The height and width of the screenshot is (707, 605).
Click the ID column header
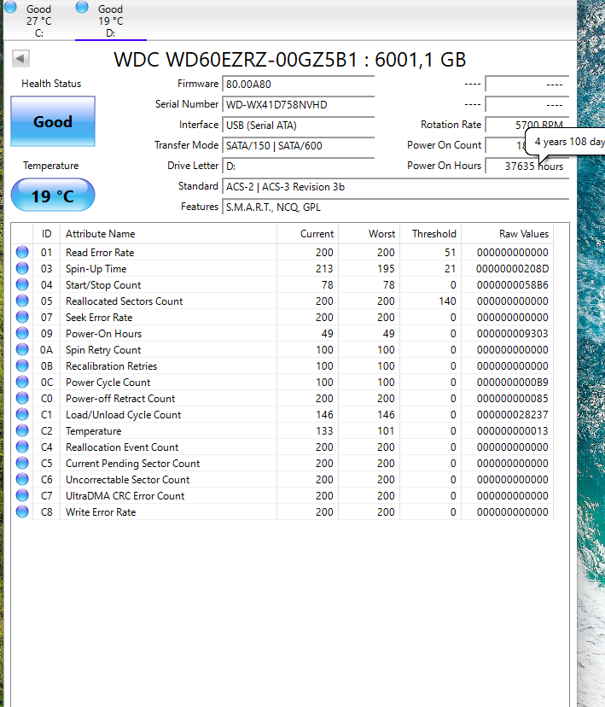coord(46,234)
